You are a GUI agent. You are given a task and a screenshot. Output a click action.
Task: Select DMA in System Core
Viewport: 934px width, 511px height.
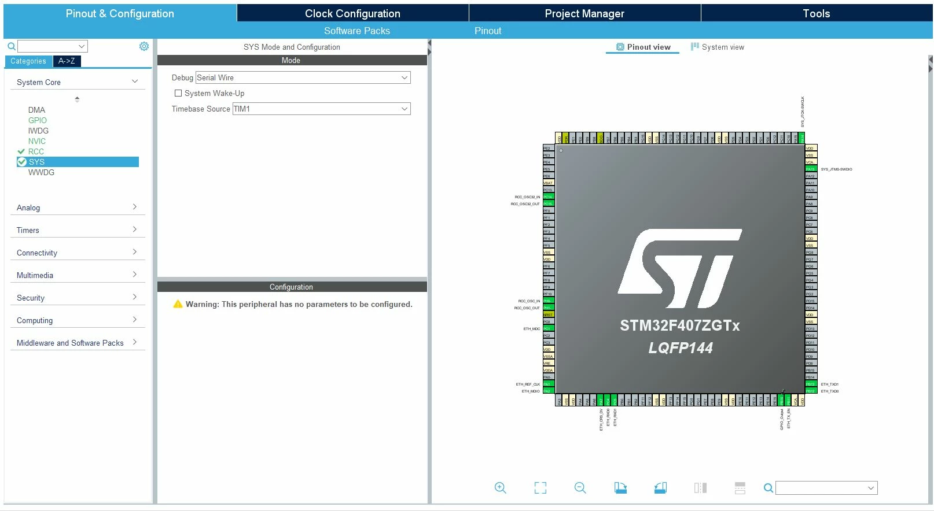36,110
